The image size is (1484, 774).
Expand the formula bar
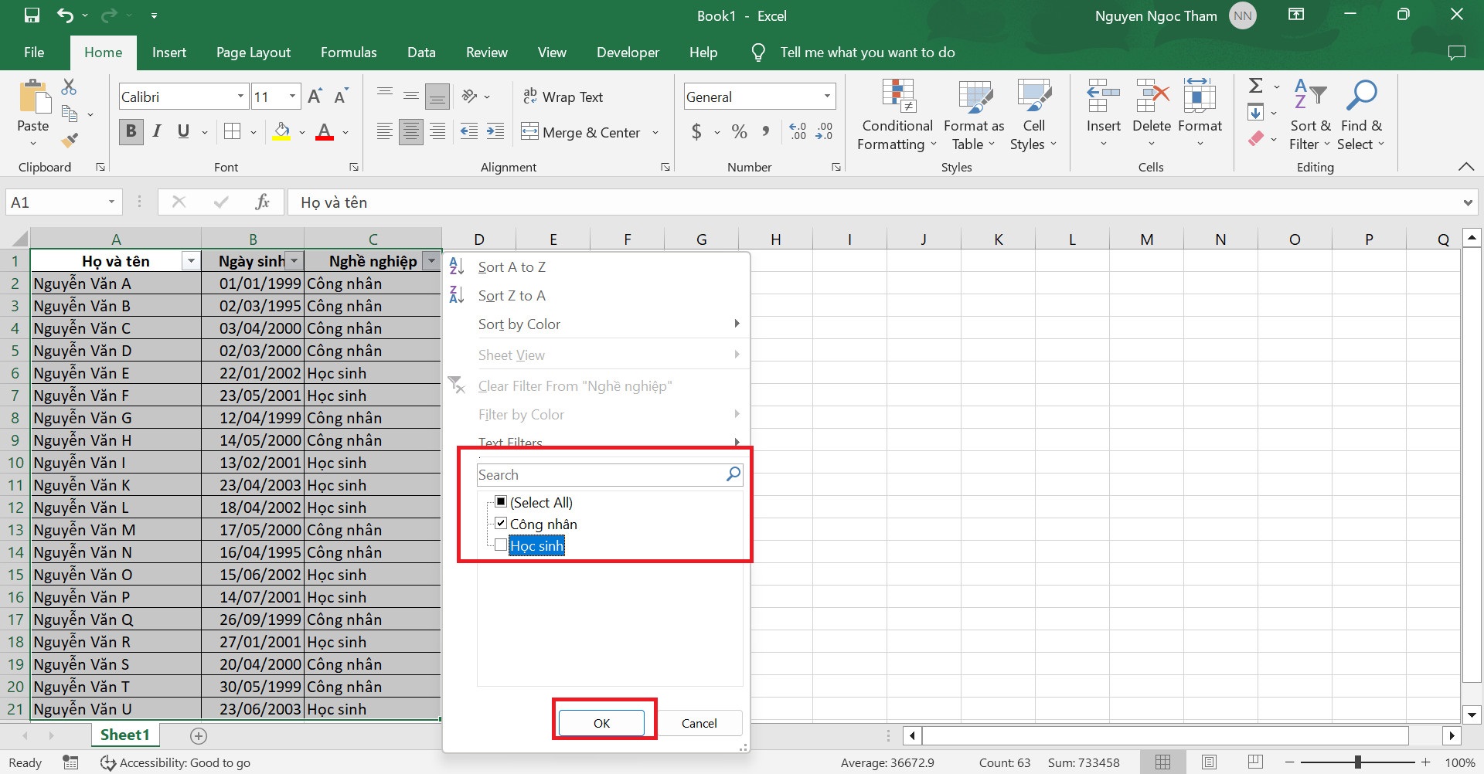[1467, 202]
